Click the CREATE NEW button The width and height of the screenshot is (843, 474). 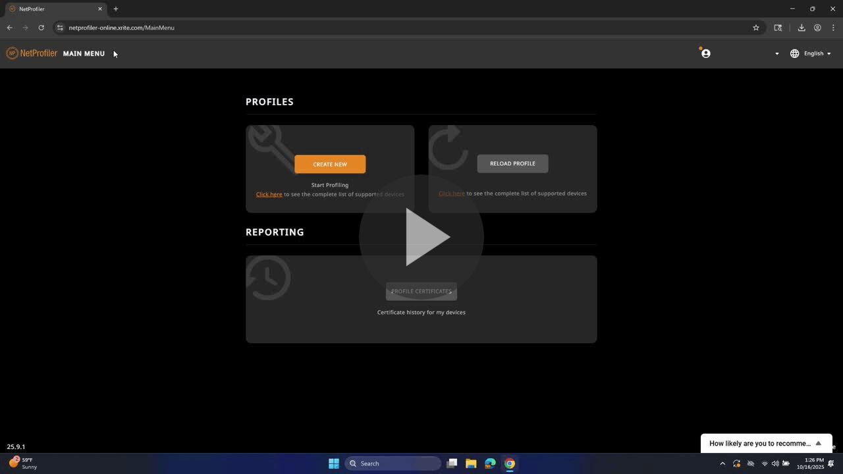[x=330, y=165]
